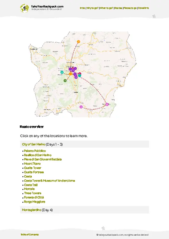Open the Guaita Fortress link
Viewport: 169px width, 239px height.
(34, 172)
